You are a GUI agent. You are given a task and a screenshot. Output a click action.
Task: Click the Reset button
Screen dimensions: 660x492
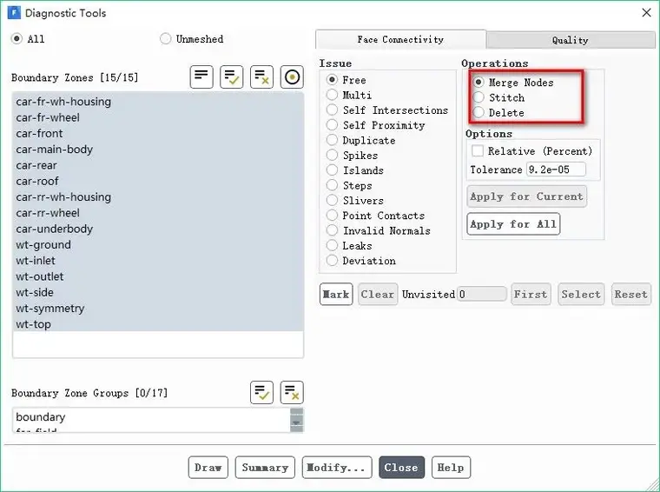click(631, 294)
